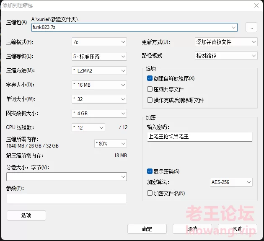Open the archive name funk023.7z dropdown
Image resolution: width=264 pixels, height=241 pixels.
point(234,27)
